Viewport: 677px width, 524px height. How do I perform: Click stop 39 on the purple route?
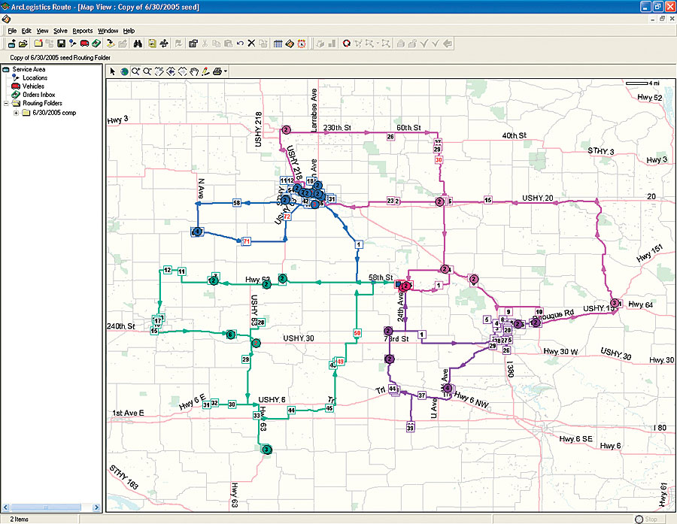(x=410, y=428)
